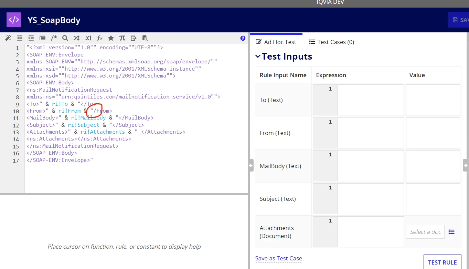469x269 pixels.
Task: Click the pi constant icon
Action: (122, 38)
